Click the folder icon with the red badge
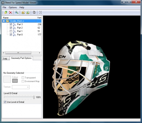This screenshot has height=123, width=142. coord(23,13)
